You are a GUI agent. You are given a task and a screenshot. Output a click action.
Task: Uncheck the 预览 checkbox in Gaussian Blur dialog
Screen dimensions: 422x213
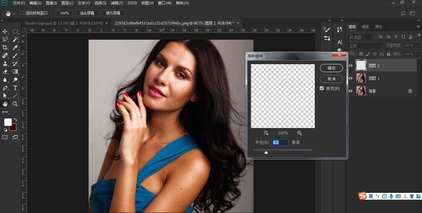coord(322,88)
